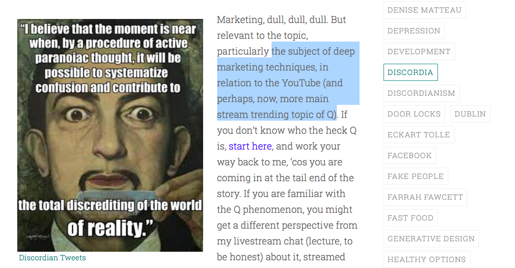Open the FARRAH FAWCETT tag
The width and height of the screenshot is (515, 268).
pos(425,197)
